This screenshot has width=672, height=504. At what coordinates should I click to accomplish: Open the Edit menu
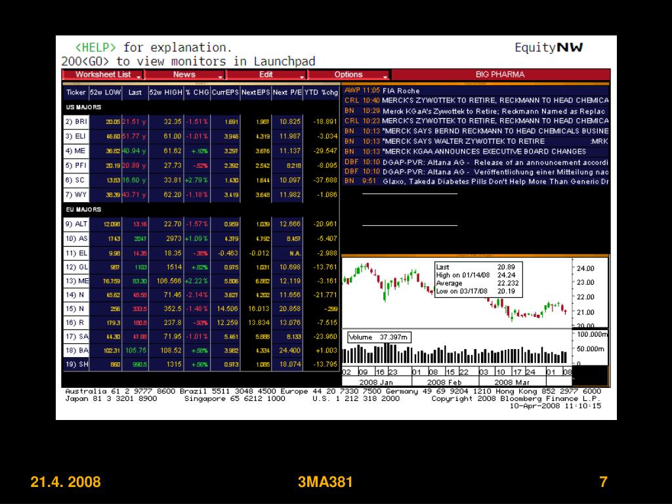tap(266, 75)
